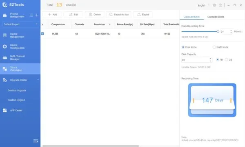Click the Bit Rate(Kbps) column header
This screenshot has width=245, height=147.
point(147,24)
